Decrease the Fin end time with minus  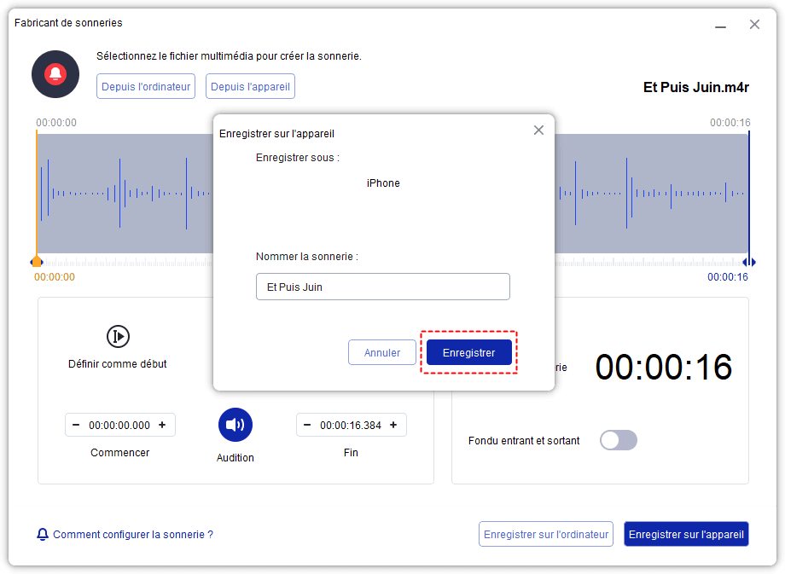[x=308, y=425]
